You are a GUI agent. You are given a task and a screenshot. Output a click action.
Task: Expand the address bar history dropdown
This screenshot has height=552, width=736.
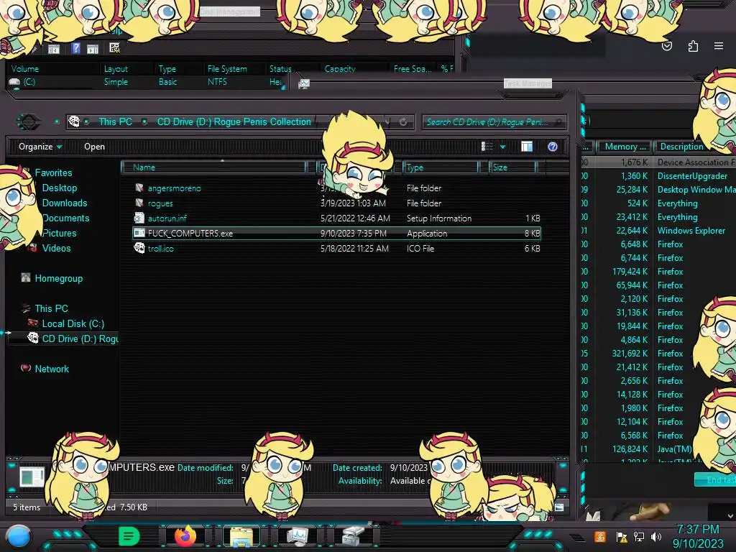coord(387,122)
